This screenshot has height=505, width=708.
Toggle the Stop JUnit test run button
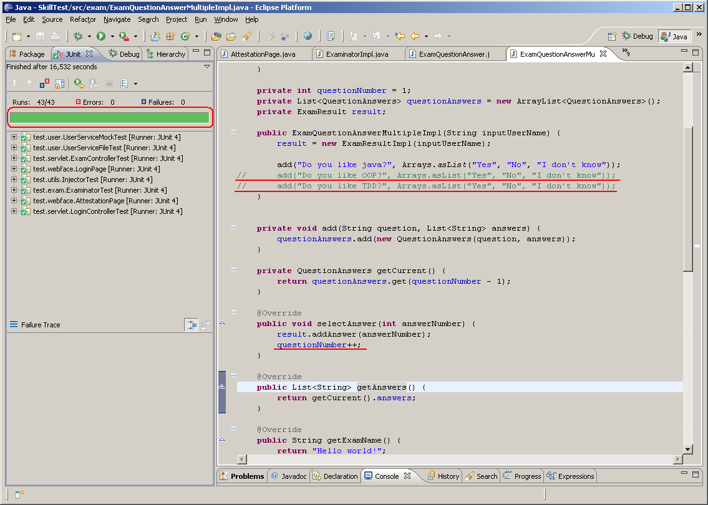tap(109, 83)
